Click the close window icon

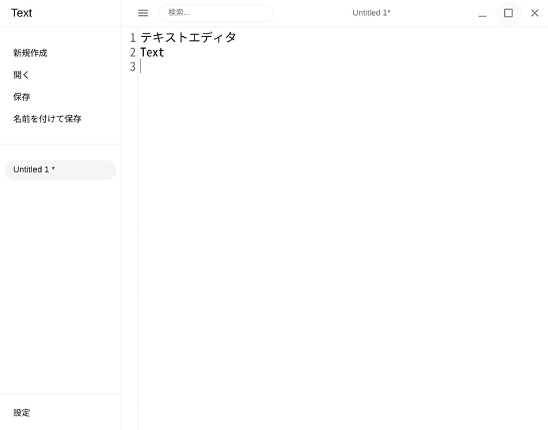coord(535,12)
